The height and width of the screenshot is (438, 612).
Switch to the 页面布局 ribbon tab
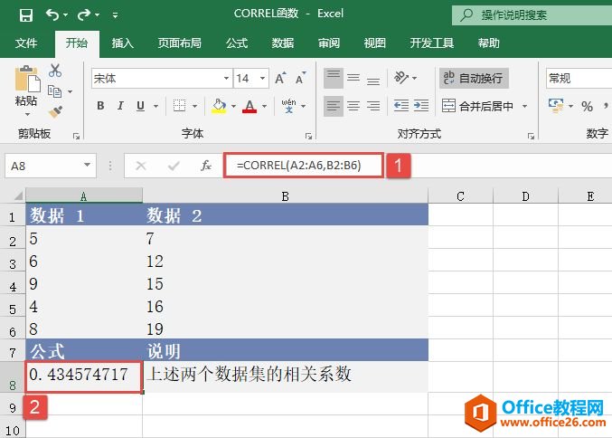click(180, 43)
